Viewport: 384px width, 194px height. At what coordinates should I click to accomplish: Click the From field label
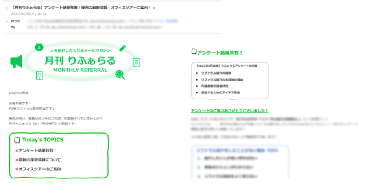[15, 21]
